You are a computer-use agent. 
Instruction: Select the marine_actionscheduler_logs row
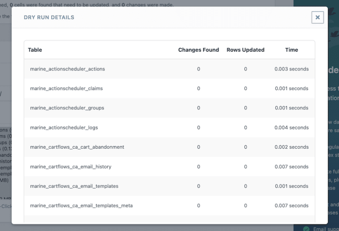click(x=64, y=128)
